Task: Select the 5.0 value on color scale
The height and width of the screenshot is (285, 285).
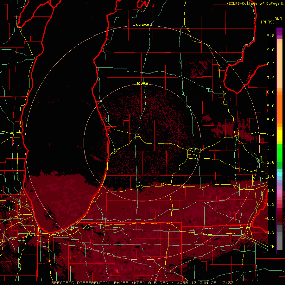Action: tap(271, 120)
